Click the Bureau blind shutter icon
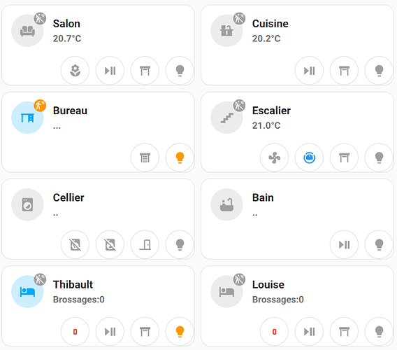This screenshot has width=397, height=350. (145, 157)
